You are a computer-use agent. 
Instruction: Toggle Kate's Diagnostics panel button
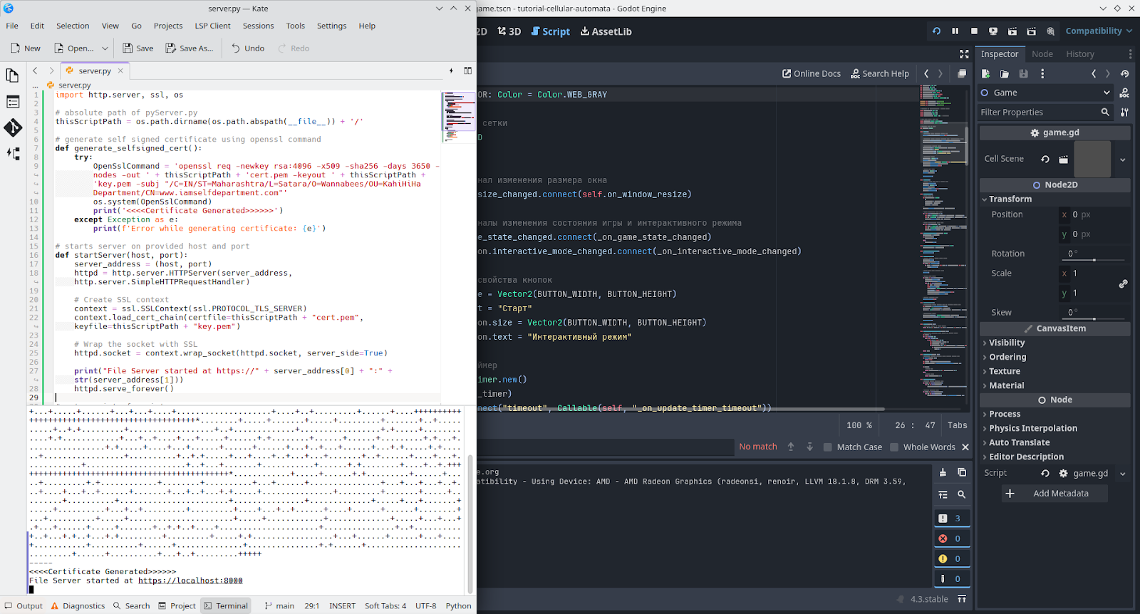(78, 606)
